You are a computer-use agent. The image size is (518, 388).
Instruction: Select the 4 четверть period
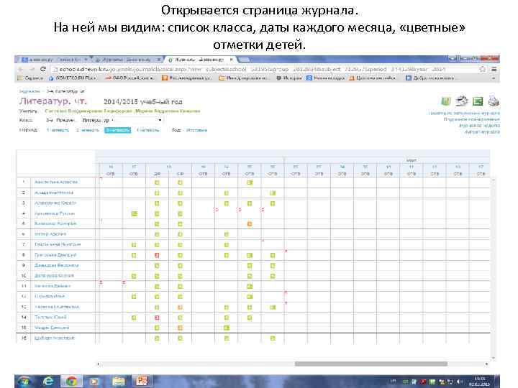click(147, 130)
